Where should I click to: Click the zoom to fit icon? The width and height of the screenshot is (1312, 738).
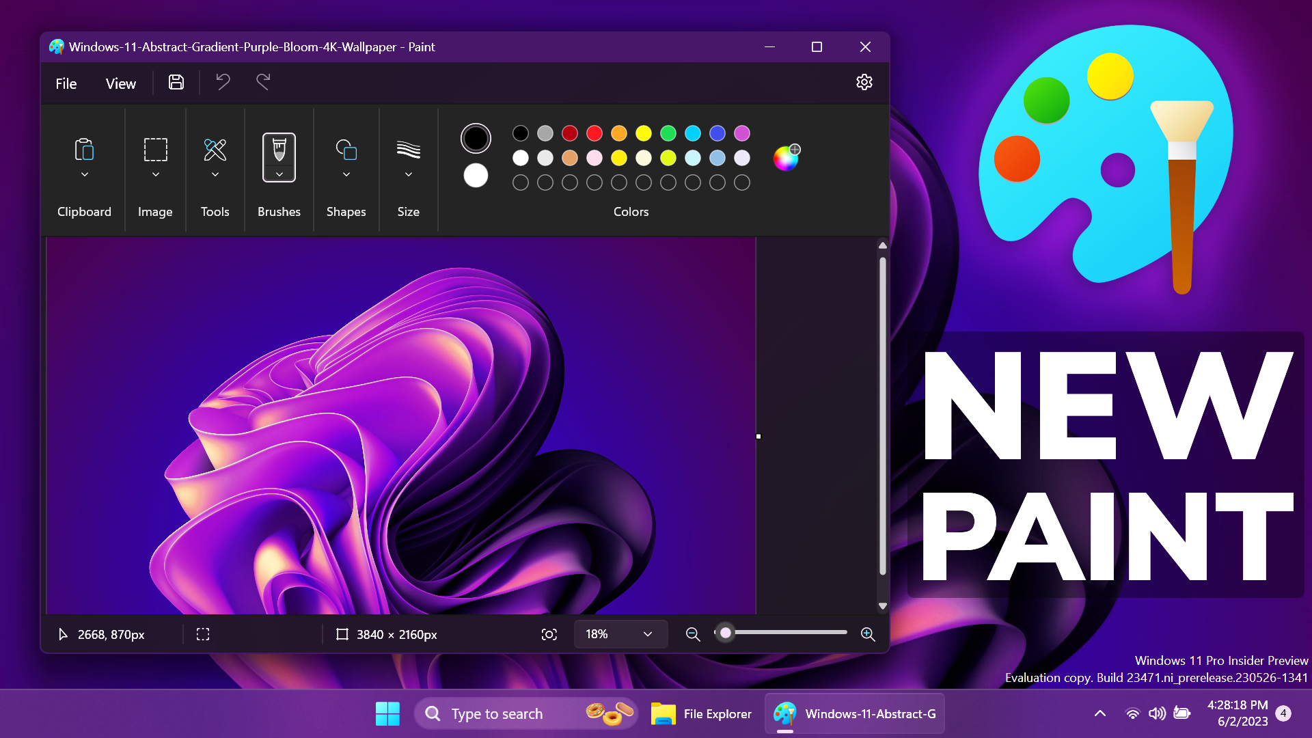[549, 634]
